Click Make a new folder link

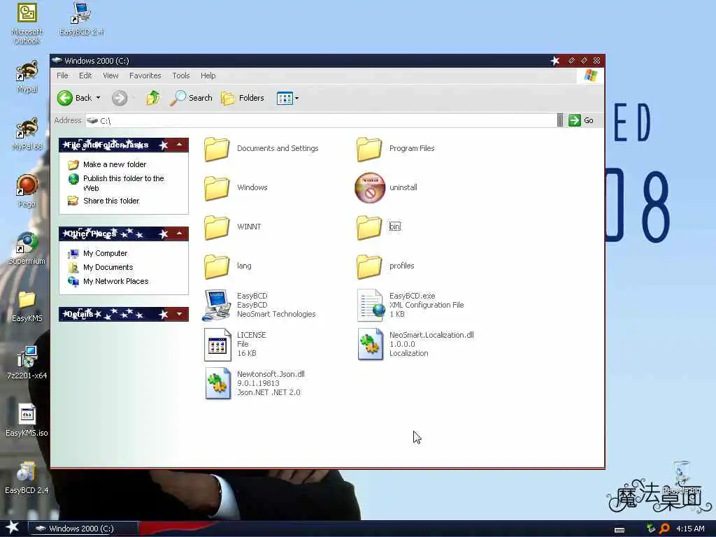115,164
